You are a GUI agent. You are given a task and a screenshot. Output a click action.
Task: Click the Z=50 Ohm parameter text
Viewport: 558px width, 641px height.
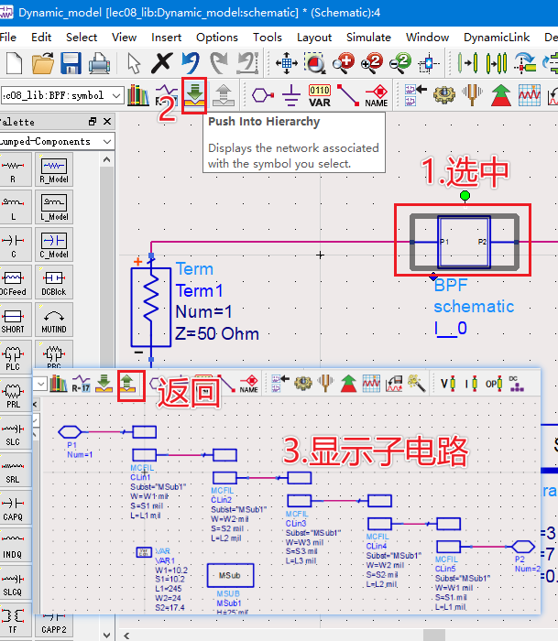point(217,334)
